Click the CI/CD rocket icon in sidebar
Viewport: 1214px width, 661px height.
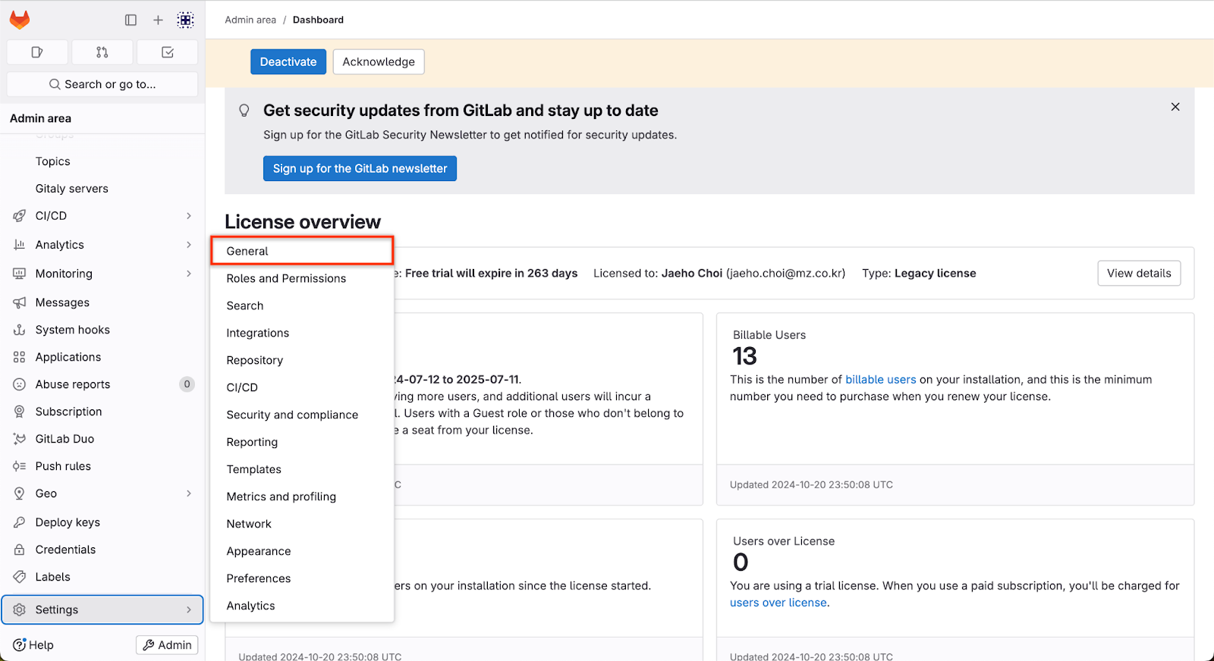pos(20,216)
